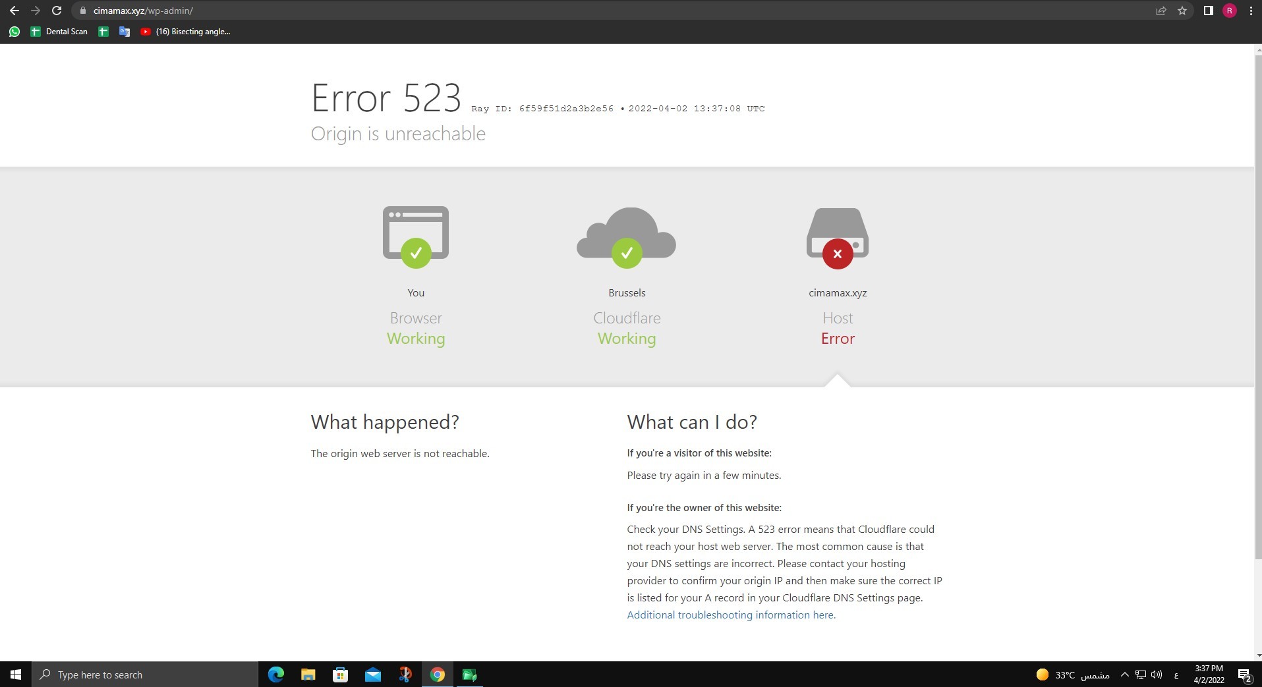Bookmark this tab with the star icon
1262x687 pixels.
point(1182,11)
